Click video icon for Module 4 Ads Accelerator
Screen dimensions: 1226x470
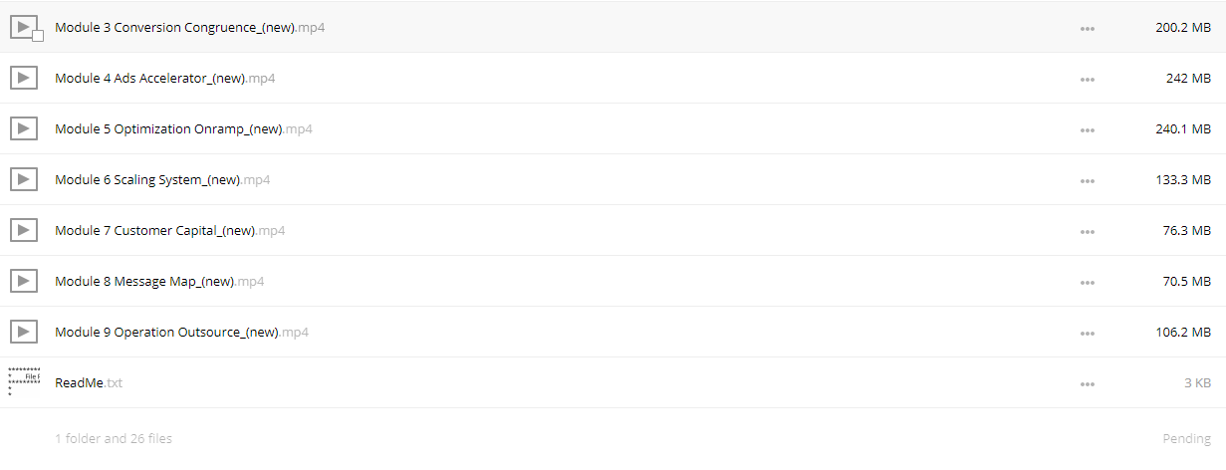[x=24, y=78]
